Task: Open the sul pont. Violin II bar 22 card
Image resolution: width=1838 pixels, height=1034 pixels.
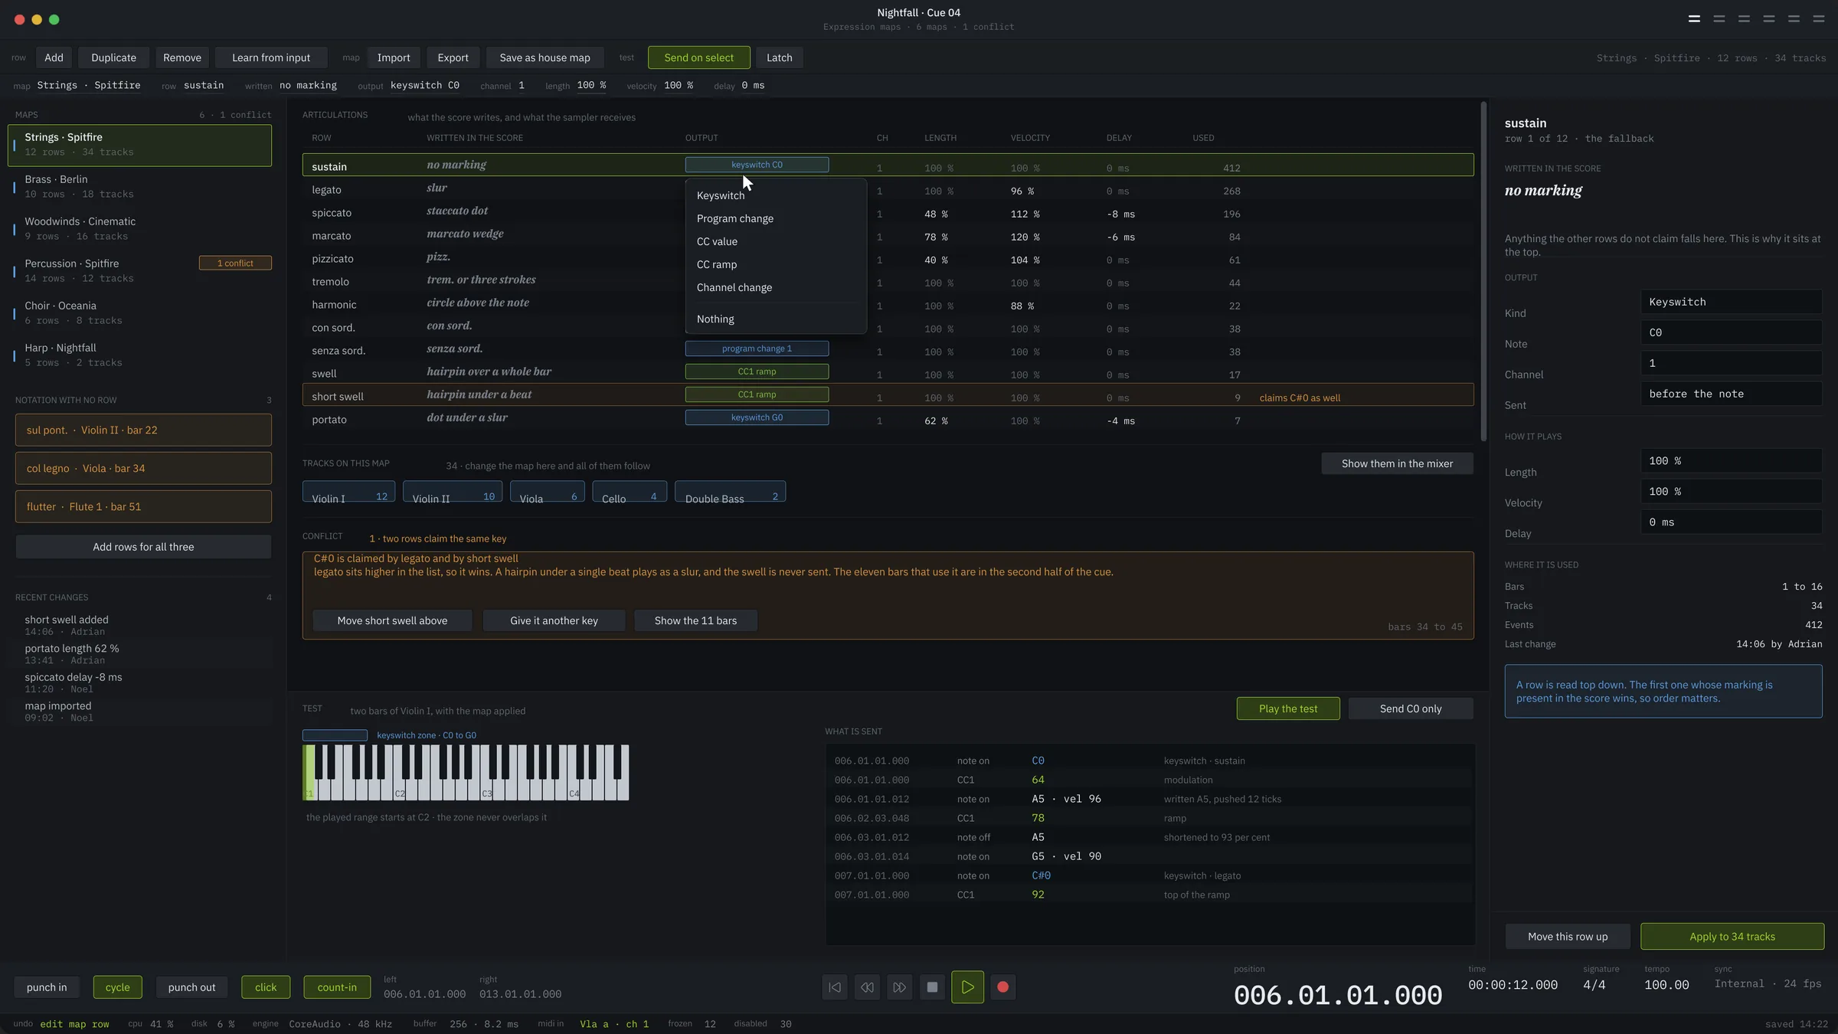Action: pos(143,430)
